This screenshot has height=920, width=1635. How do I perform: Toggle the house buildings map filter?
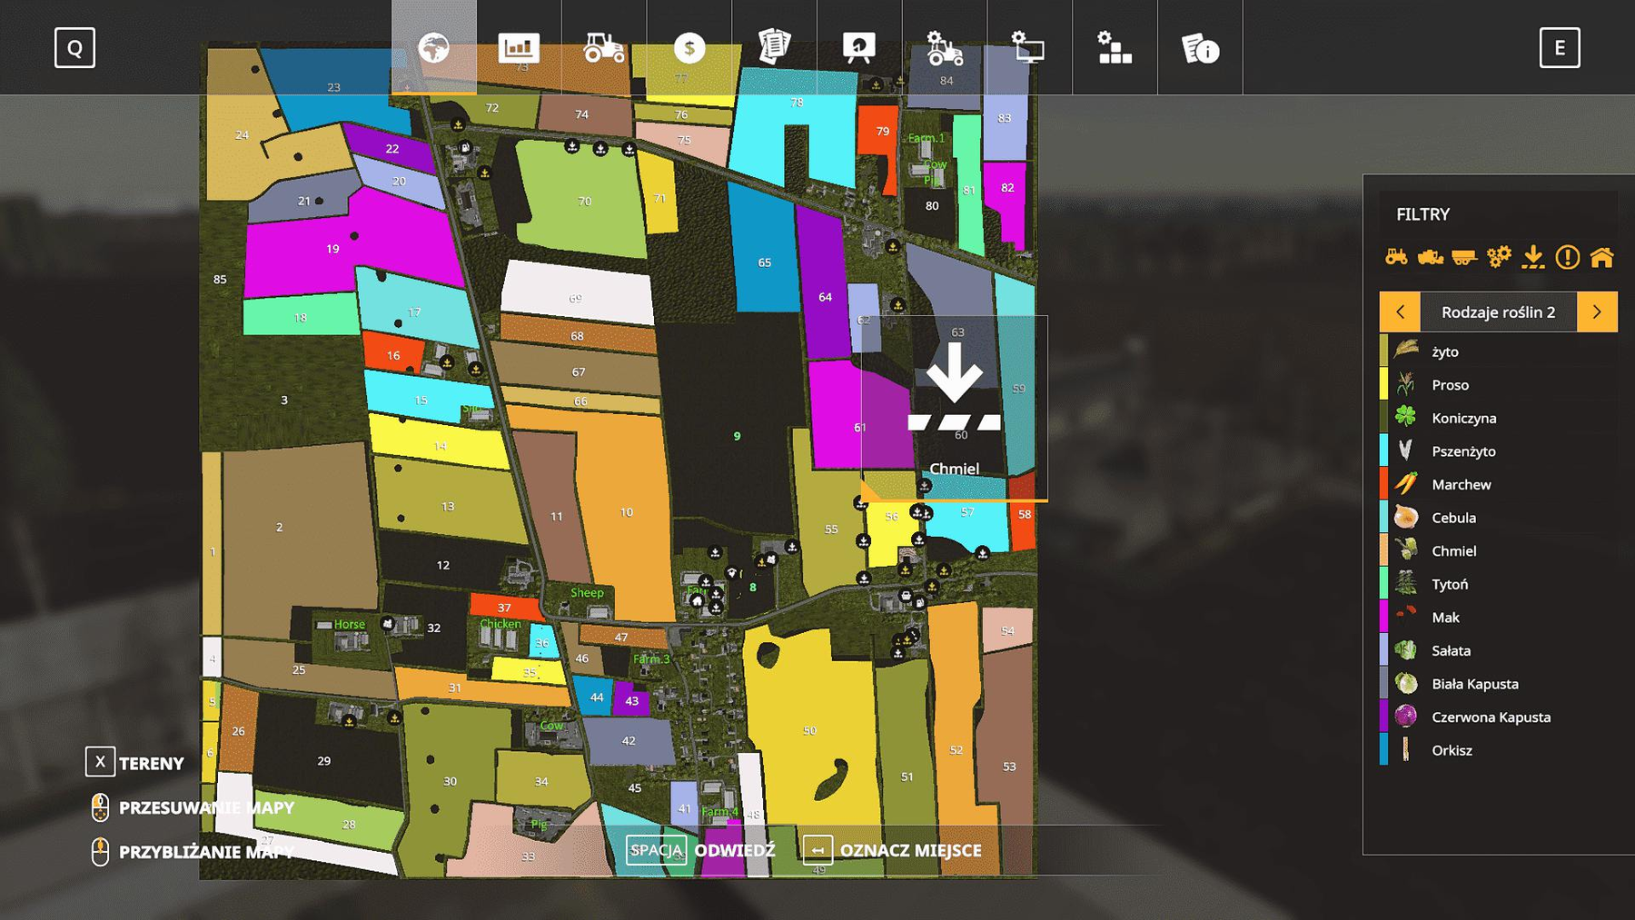click(x=1602, y=257)
